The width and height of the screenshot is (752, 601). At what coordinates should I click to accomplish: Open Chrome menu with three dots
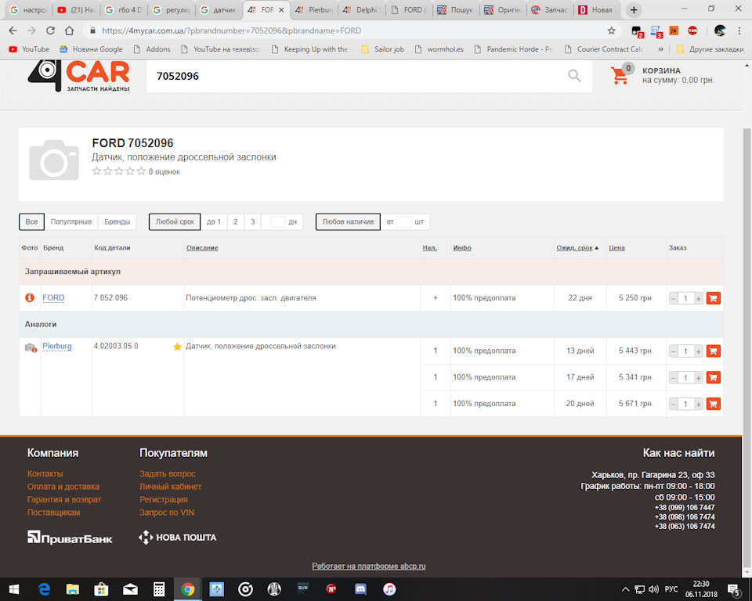click(x=739, y=31)
